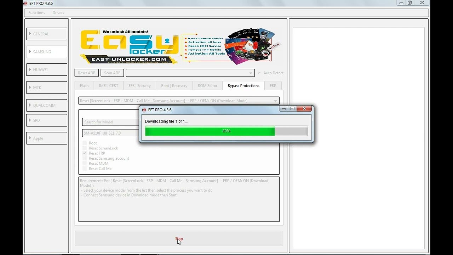Viewport: 453px width, 255px height.
Task: Toggle the Reset Samsung account checkbox
Action: pos(85,158)
